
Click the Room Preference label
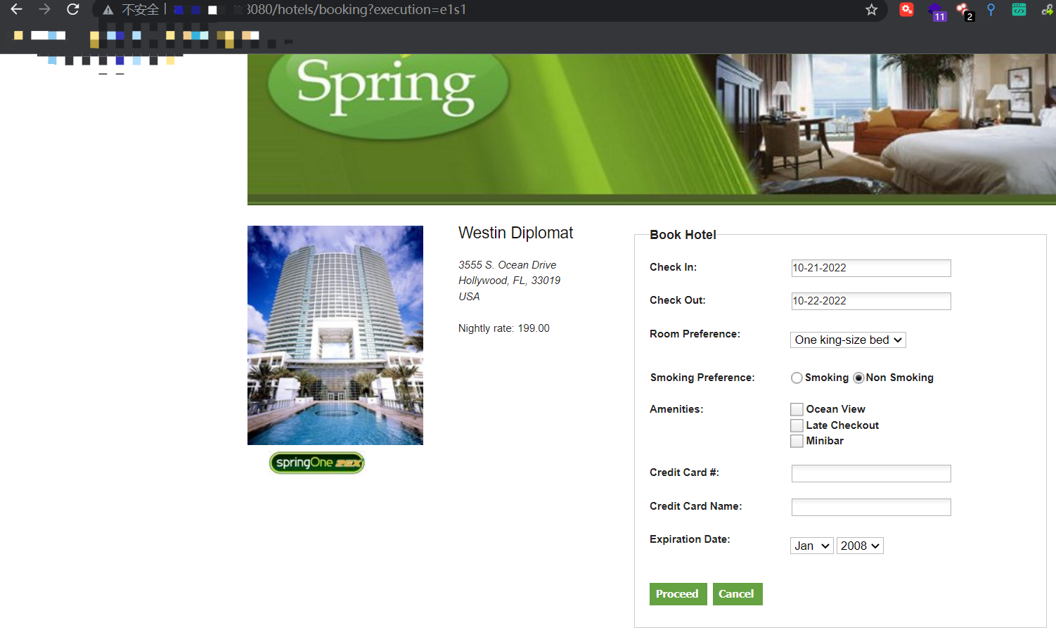(695, 334)
